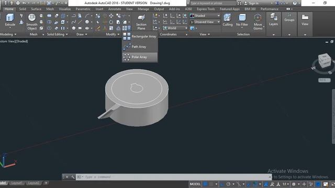The height and width of the screenshot is (188, 335).
Task: Open the Unsaved View dropdown
Action: tap(205, 22)
